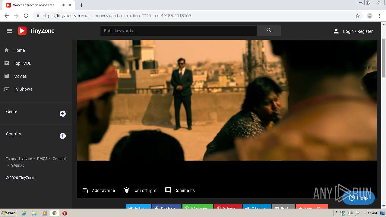Click the TV Shows screen icon
The width and height of the screenshot is (386, 217).
[7, 89]
